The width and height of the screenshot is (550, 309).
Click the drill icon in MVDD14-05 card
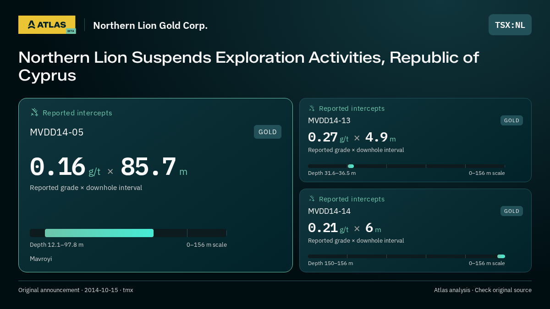pos(34,112)
